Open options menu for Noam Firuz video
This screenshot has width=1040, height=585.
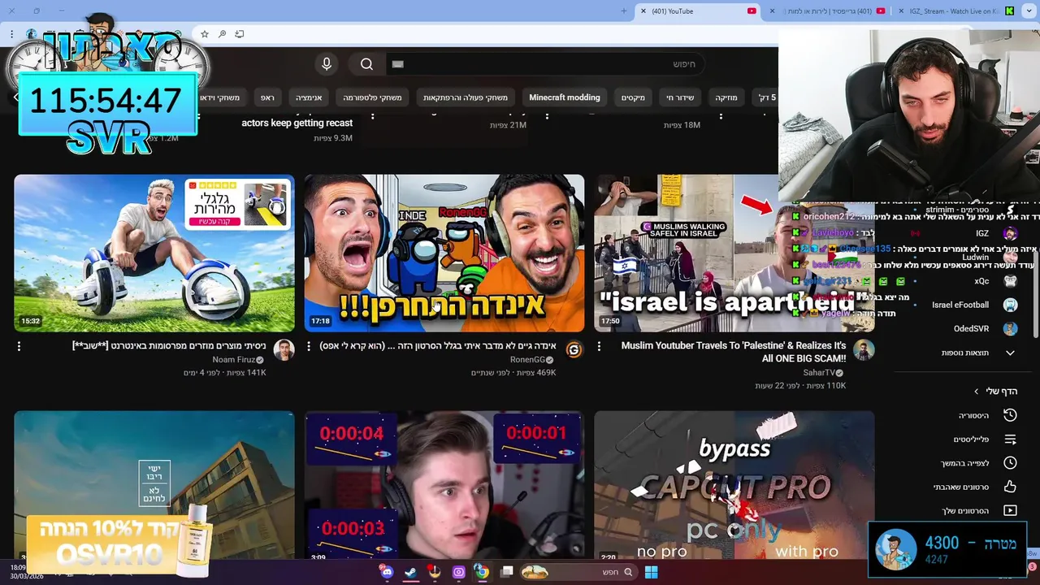point(19,346)
